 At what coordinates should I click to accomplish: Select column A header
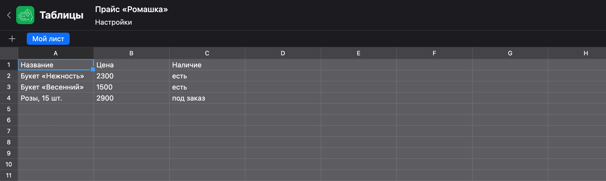[x=56, y=53]
